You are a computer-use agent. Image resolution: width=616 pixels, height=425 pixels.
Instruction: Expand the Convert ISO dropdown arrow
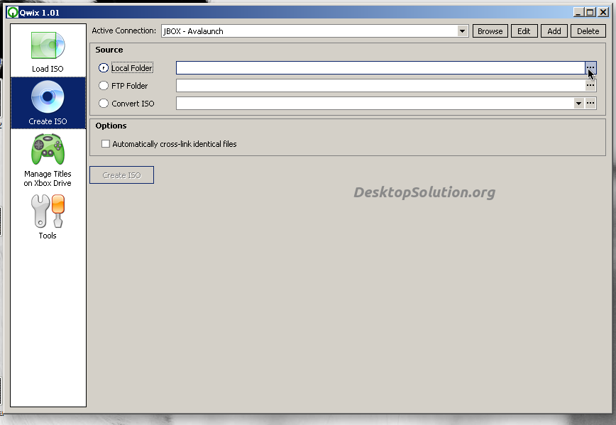click(x=578, y=104)
